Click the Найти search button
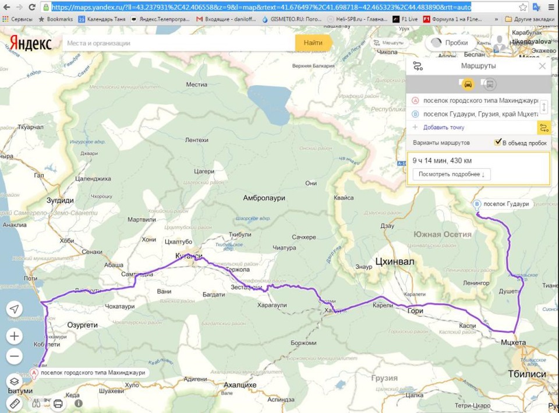 click(313, 43)
